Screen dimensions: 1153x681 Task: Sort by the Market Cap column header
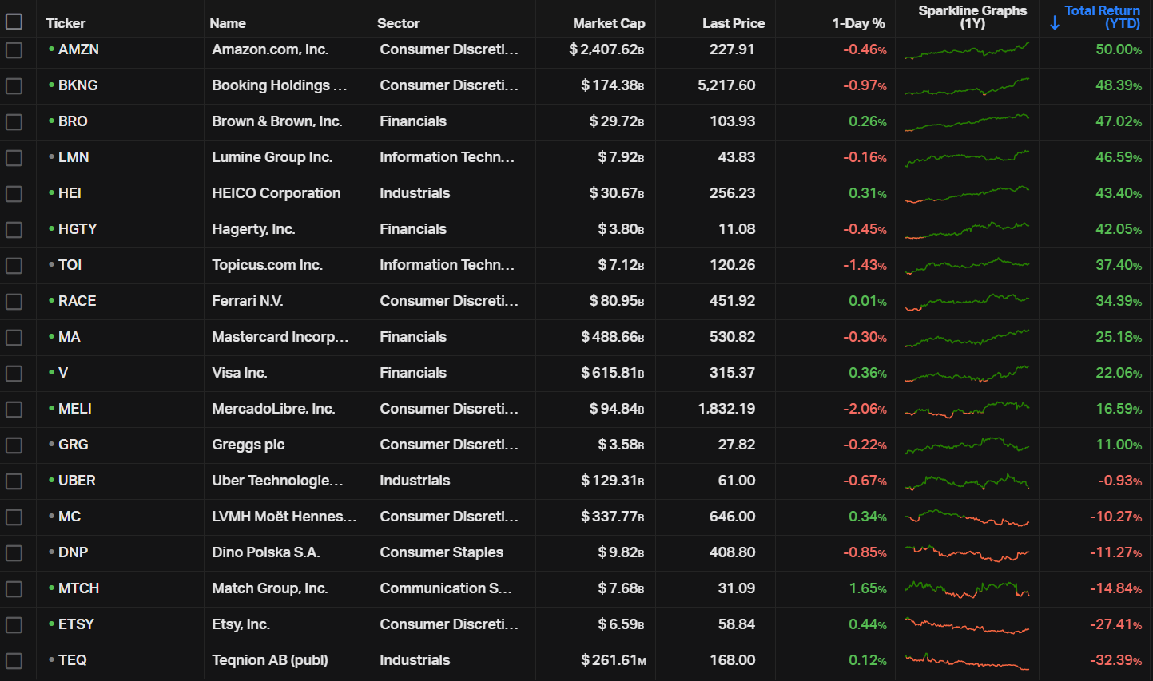point(609,23)
